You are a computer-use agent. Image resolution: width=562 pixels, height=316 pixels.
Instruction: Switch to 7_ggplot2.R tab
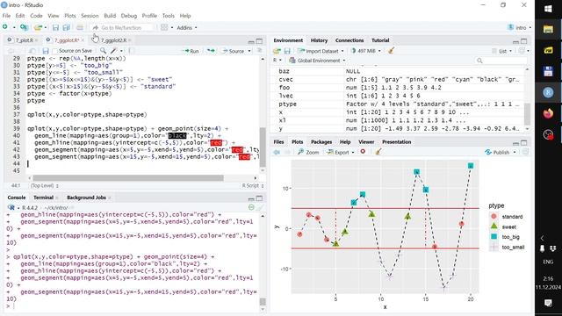click(113, 40)
